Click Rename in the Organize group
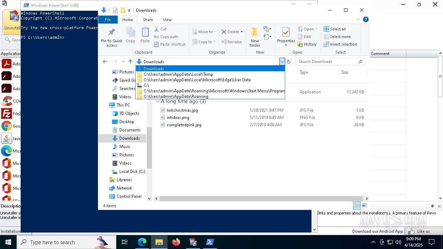Viewport: 443px width, 249px height. 232,42
